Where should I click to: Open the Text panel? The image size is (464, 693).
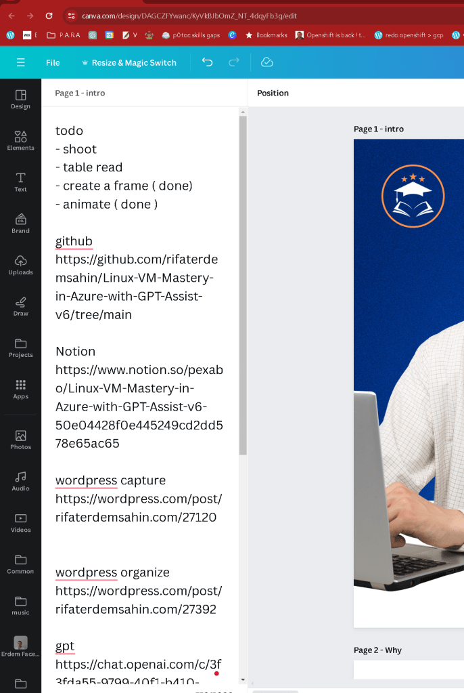[20, 182]
